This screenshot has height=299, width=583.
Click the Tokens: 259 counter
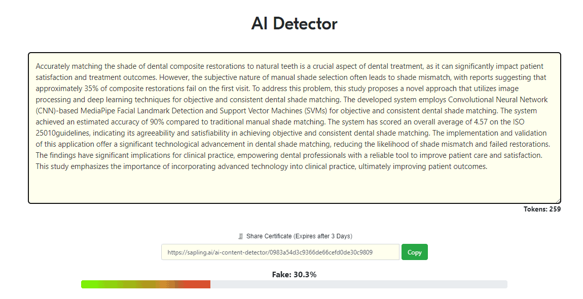tap(542, 209)
